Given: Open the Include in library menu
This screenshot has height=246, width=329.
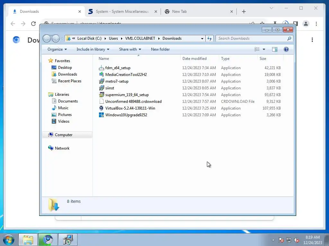Looking at the screenshot, I should tap(93, 49).
